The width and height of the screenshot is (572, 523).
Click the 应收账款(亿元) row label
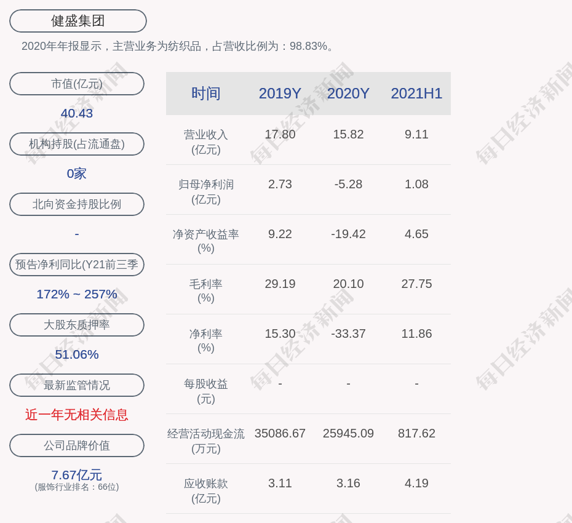pos(206,491)
